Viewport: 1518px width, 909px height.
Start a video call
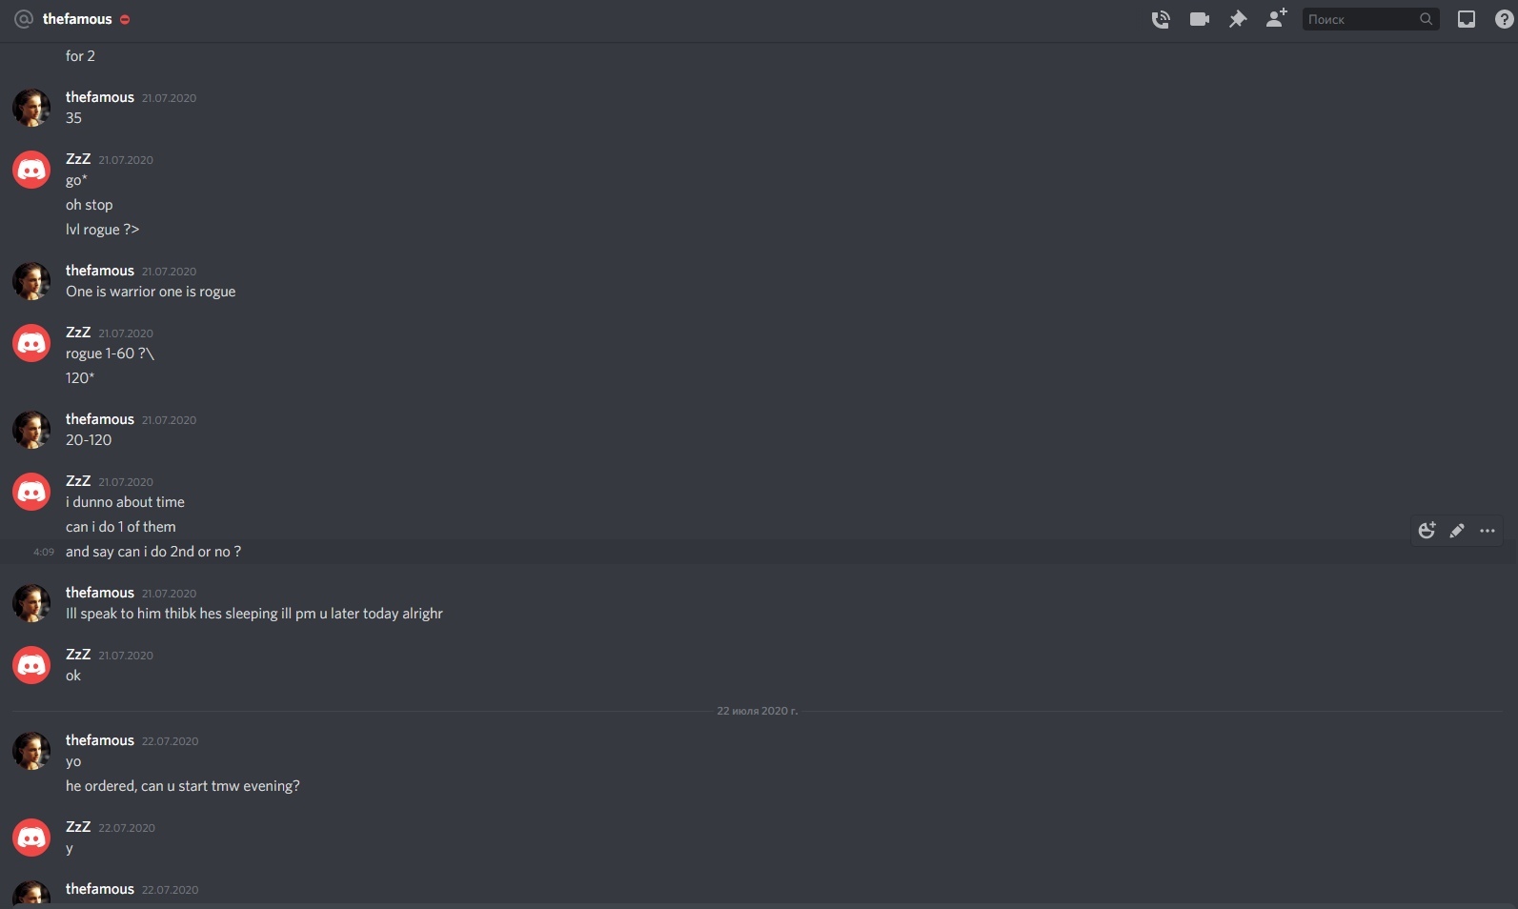(x=1200, y=19)
